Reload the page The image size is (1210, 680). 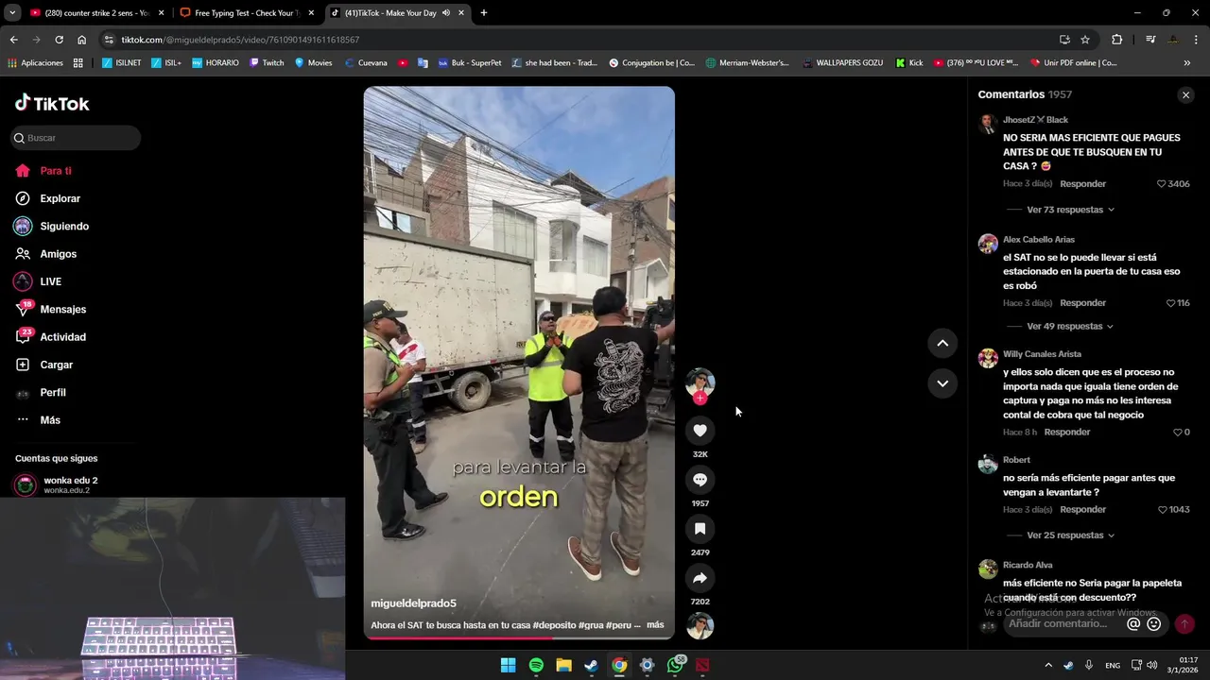pyautogui.click(x=59, y=40)
